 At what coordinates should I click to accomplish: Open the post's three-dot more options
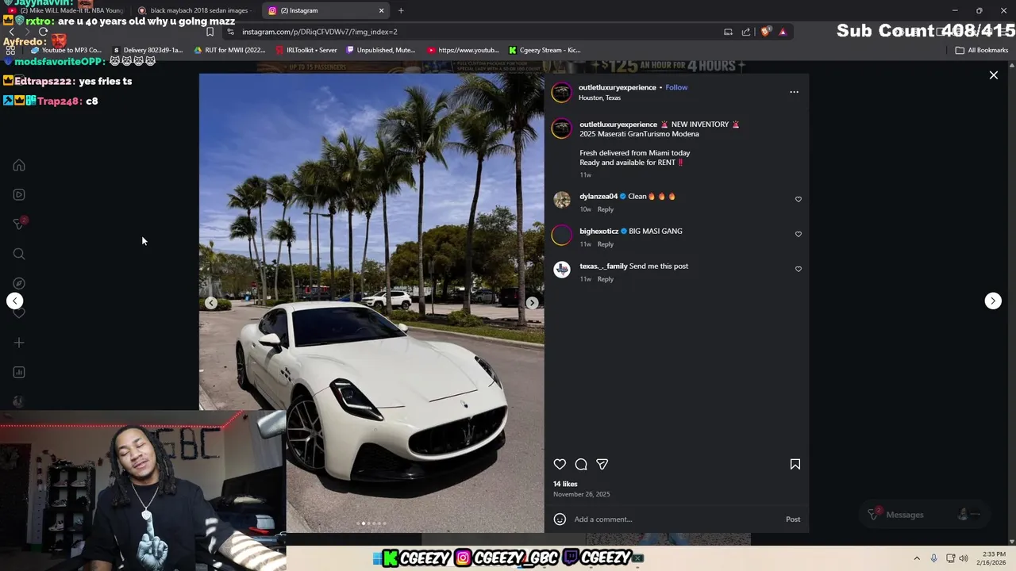(x=794, y=92)
